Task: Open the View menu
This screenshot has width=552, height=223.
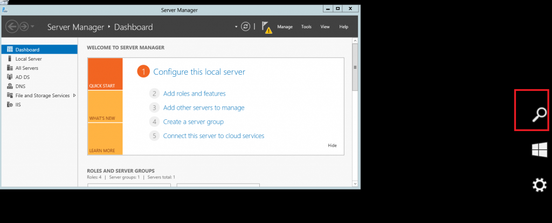Action: click(x=325, y=27)
